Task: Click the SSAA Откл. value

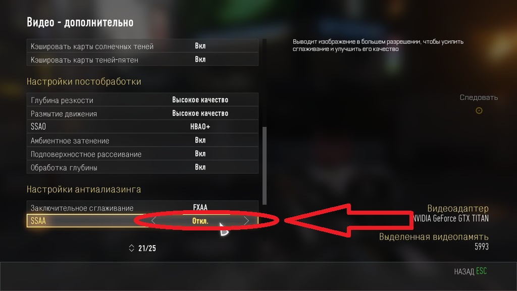Action: [x=200, y=221]
